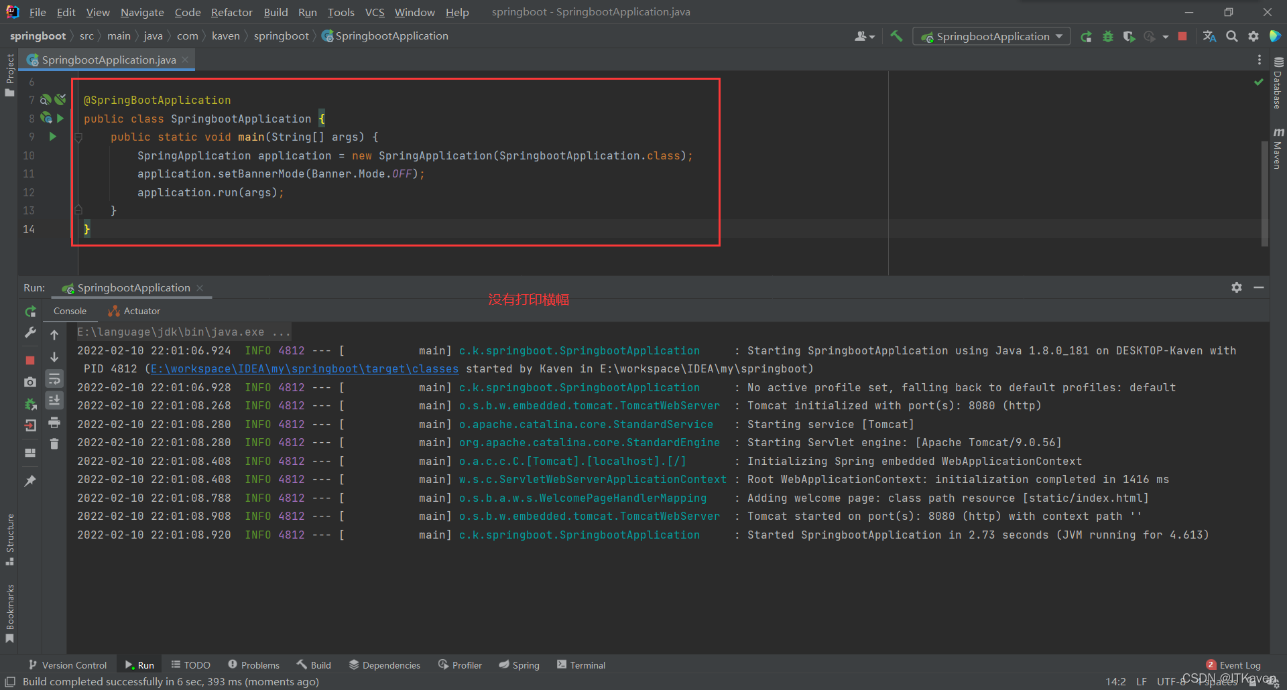
Task: Stop the running application in main toolbar
Action: tap(1182, 36)
